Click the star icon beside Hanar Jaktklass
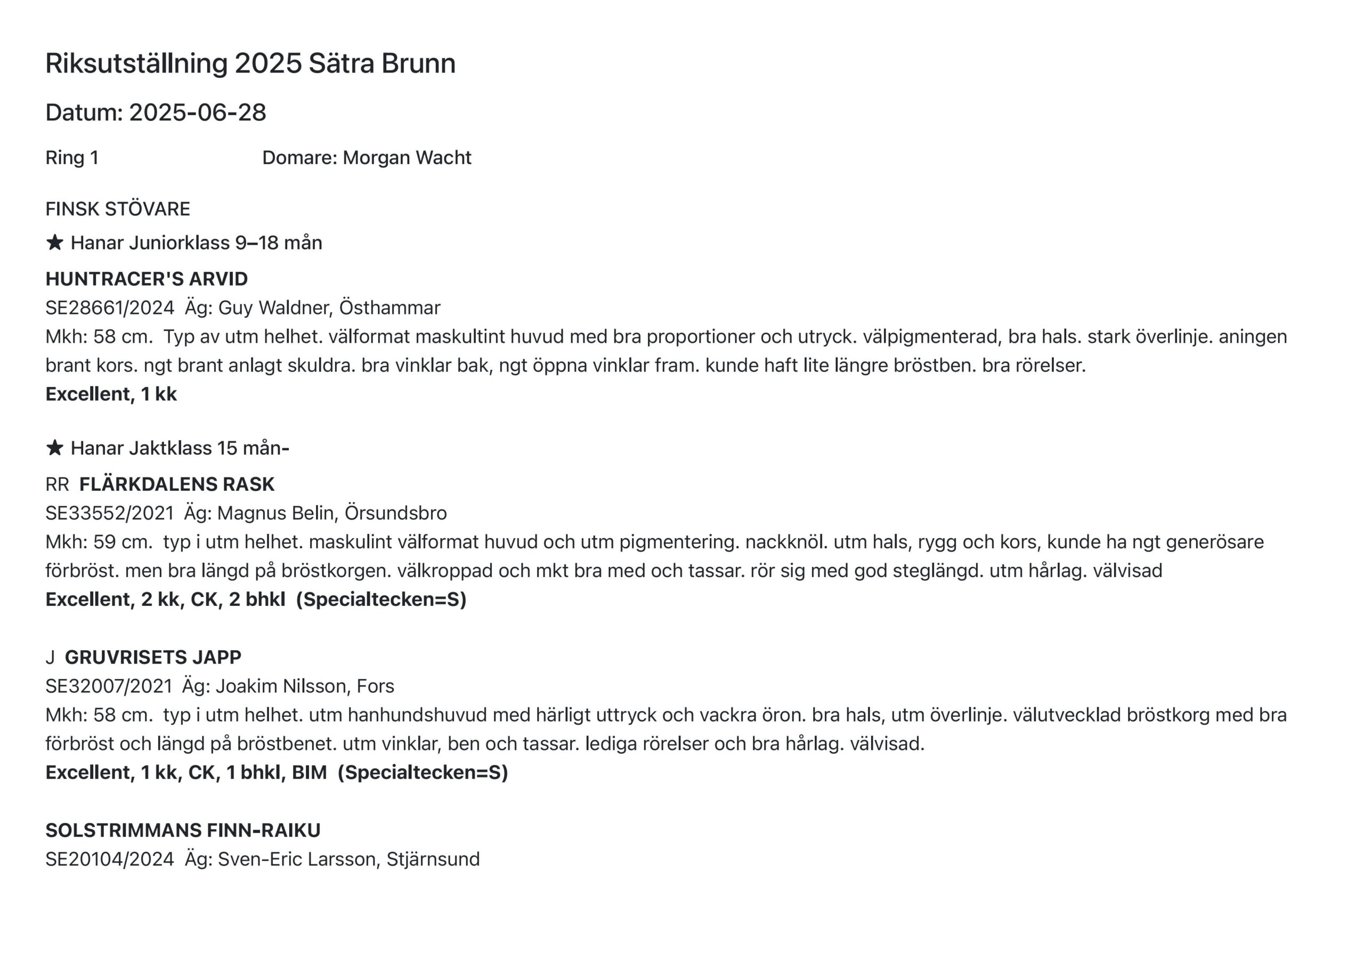The image size is (1364, 964). [x=55, y=448]
